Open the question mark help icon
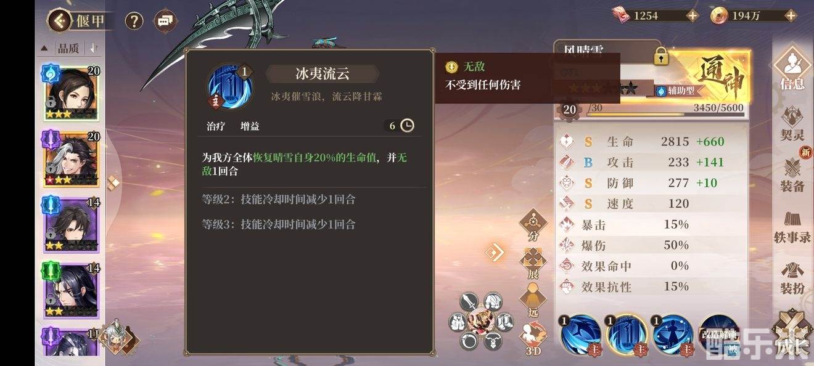Screen dimensions: 814x366 point(134,21)
